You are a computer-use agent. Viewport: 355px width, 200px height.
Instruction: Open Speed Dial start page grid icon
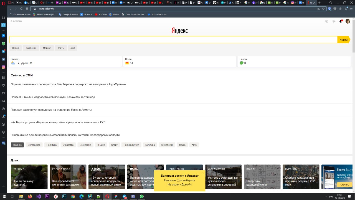[27, 9]
